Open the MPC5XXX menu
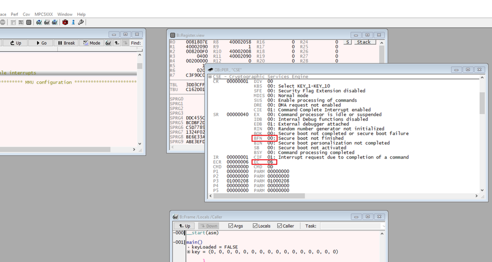Screen dimensions: 492x262 click(x=44, y=14)
